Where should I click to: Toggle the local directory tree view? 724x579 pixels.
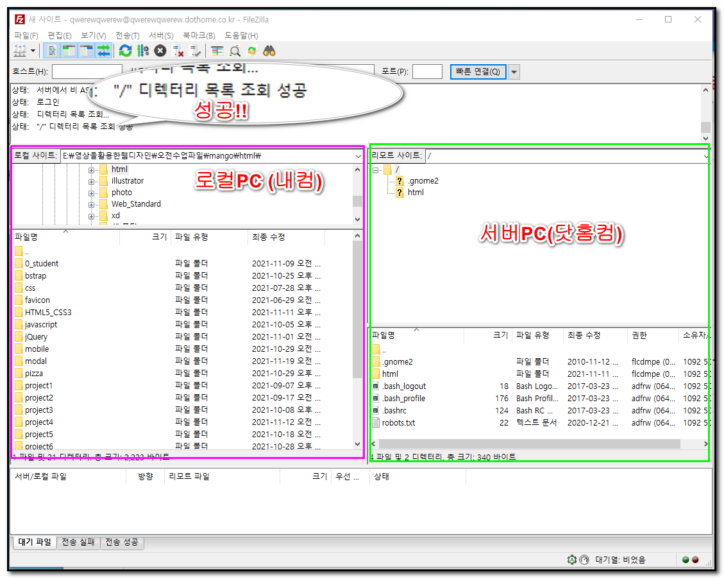pos(69,51)
